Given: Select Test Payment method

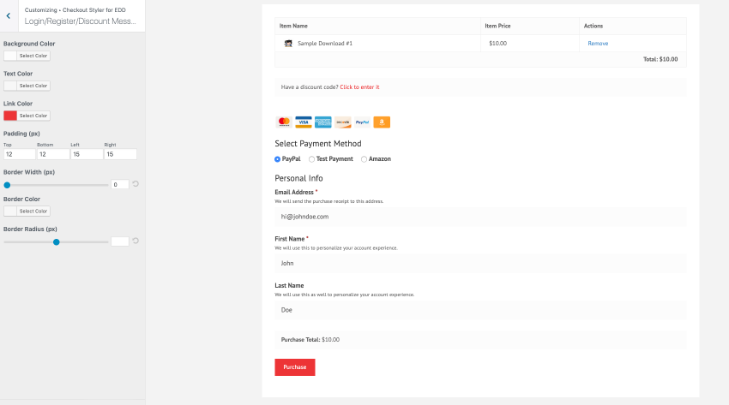Looking at the screenshot, I should 311,159.
